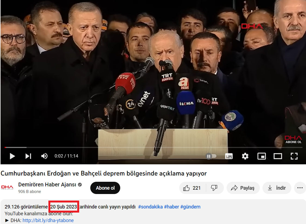Open video settings gear menu

coord(245,156)
